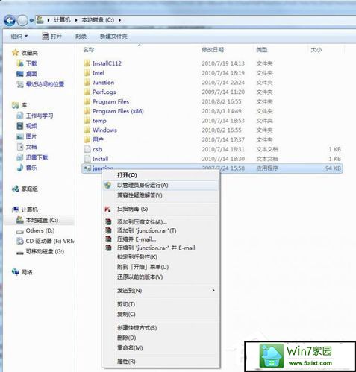
Task: Select the Program Files folder icon
Action: click(x=87, y=101)
